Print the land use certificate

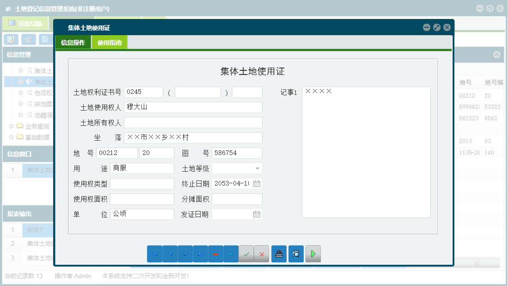(279, 254)
